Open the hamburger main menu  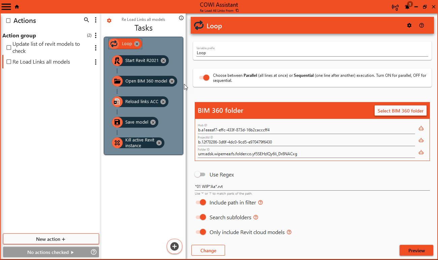point(6,6)
